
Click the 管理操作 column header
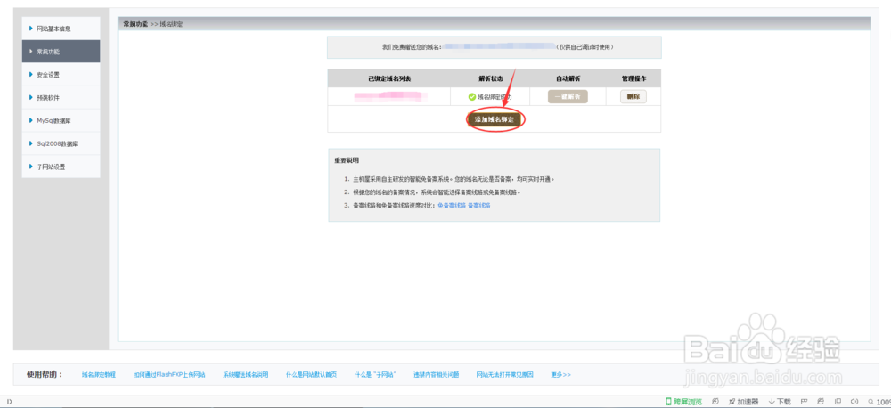633,78
